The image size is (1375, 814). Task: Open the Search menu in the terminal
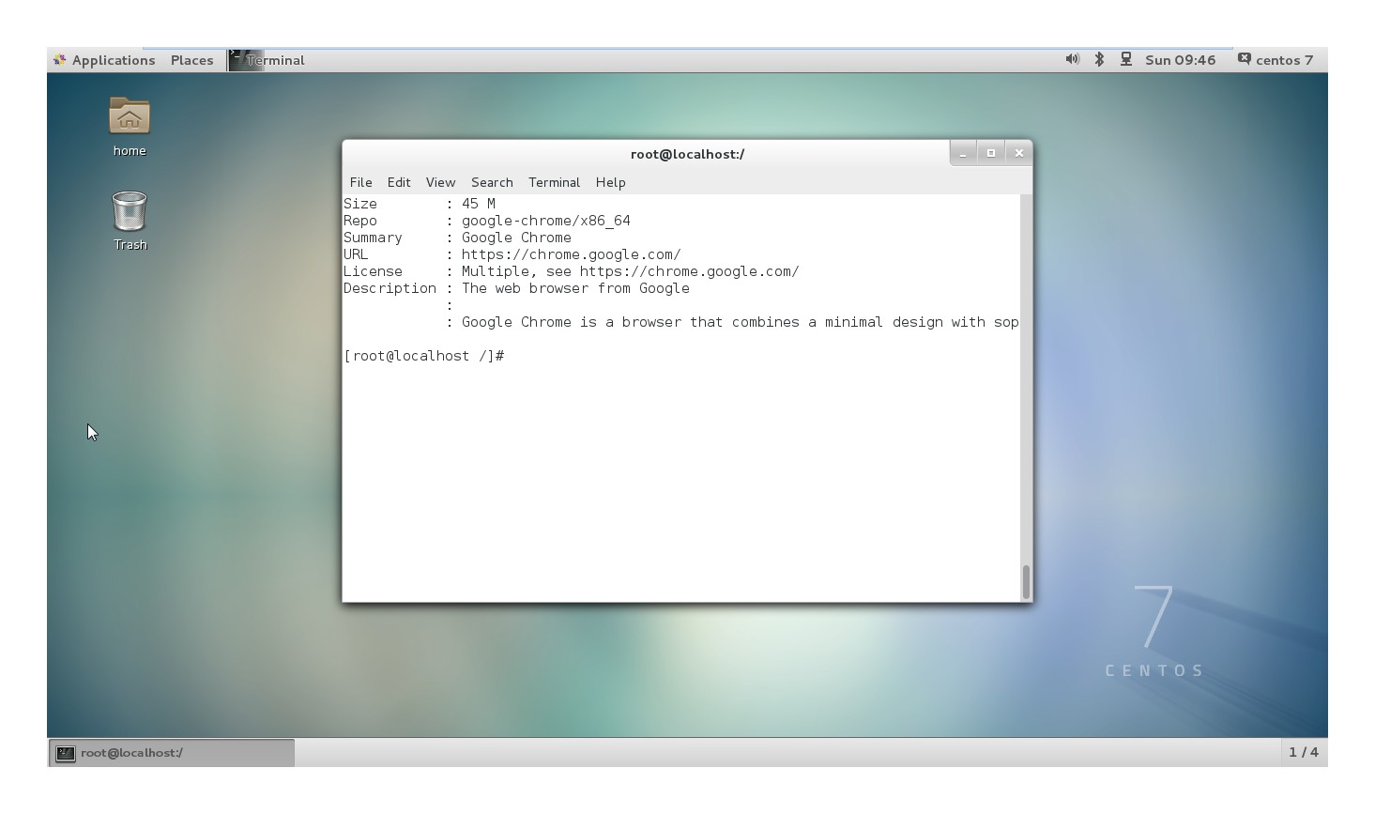tap(492, 182)
